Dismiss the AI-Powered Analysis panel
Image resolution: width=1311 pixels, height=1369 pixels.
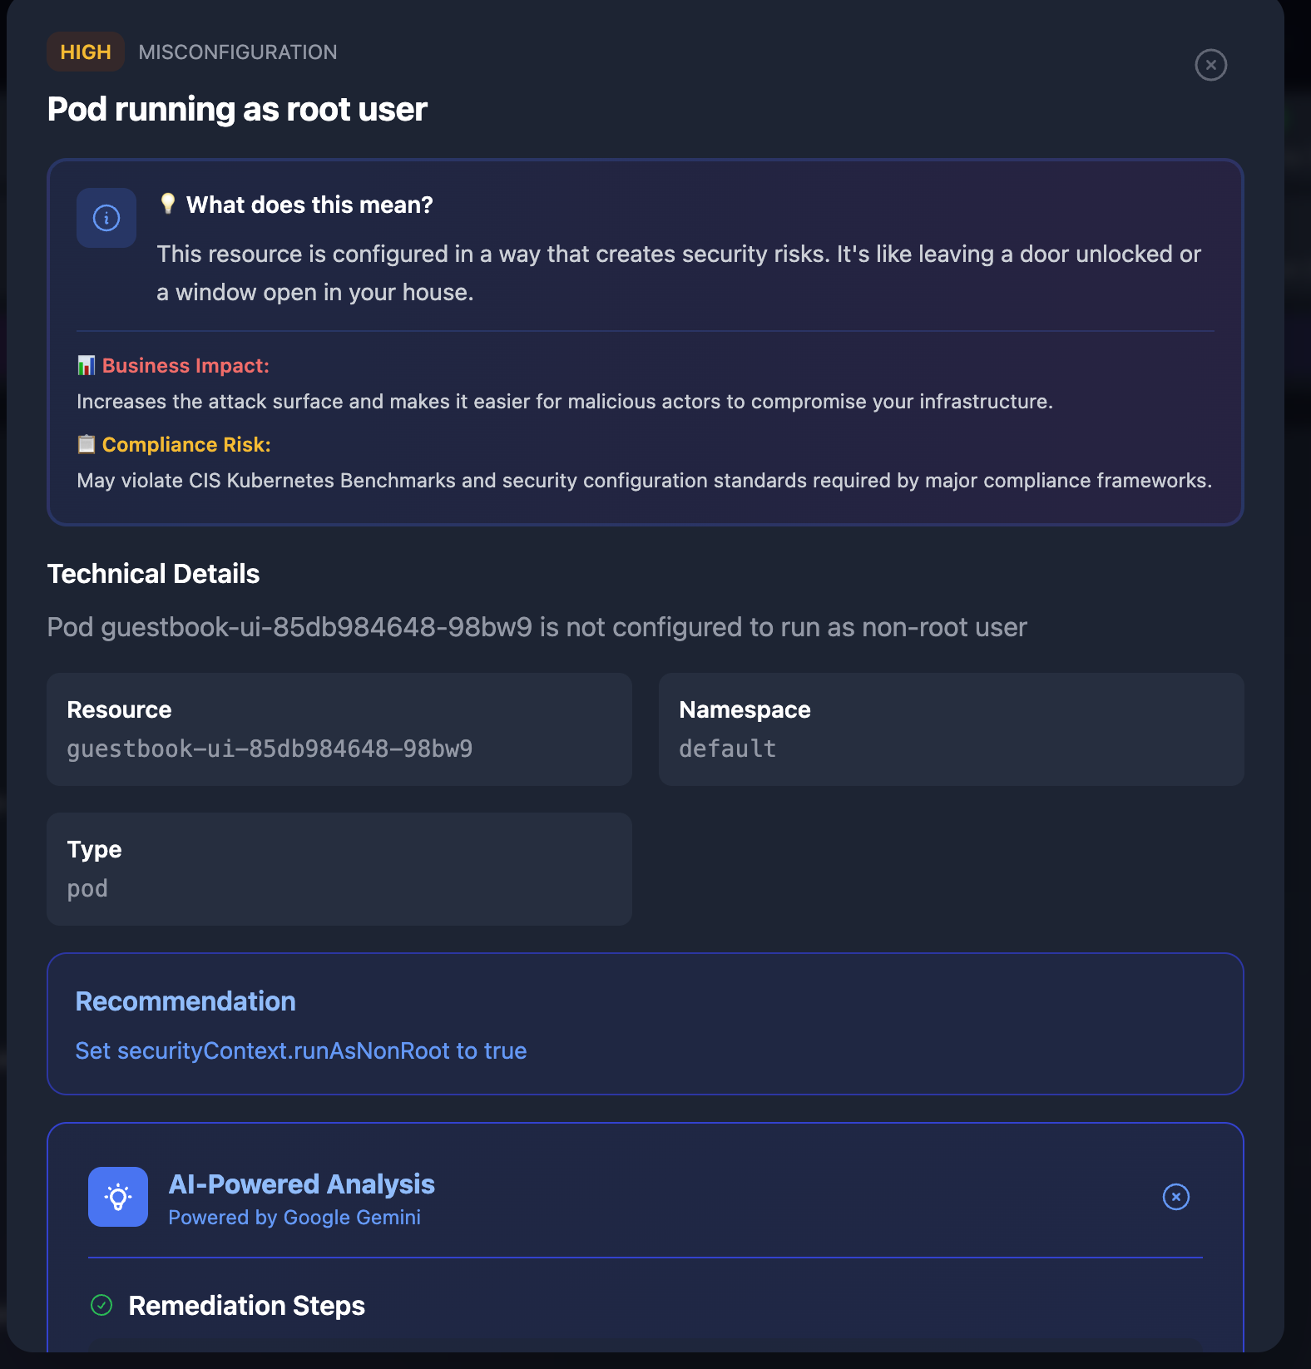tap(1175, 1197)
